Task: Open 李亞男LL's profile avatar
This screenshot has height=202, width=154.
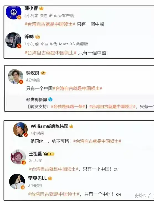Action: tap(17, 182)
